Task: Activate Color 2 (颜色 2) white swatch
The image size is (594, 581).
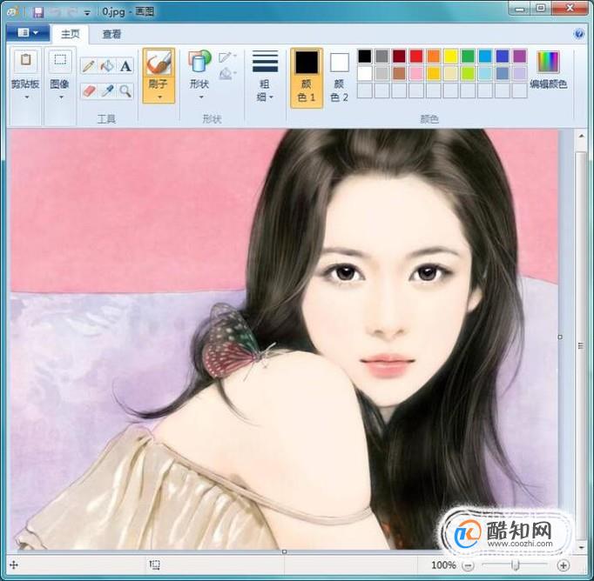Action: click(x=339, y=63)
